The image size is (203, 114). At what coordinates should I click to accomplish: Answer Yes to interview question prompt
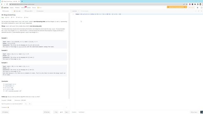point(26,104)
